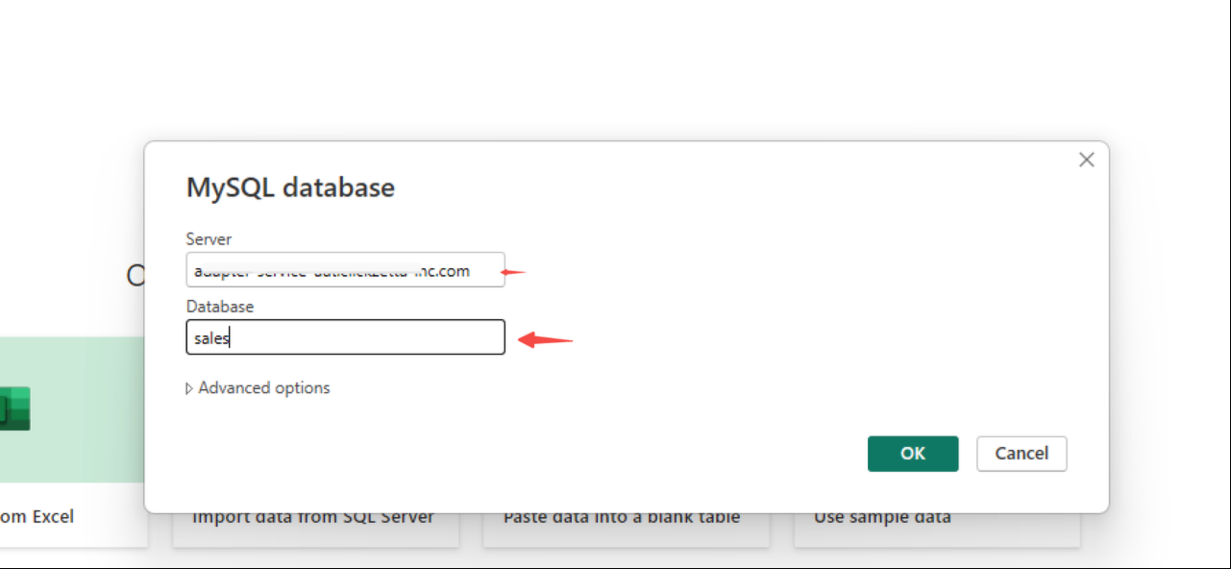1231x569 pixels.
Task: Confirm the connection with OK
Action: coord(912,454)
